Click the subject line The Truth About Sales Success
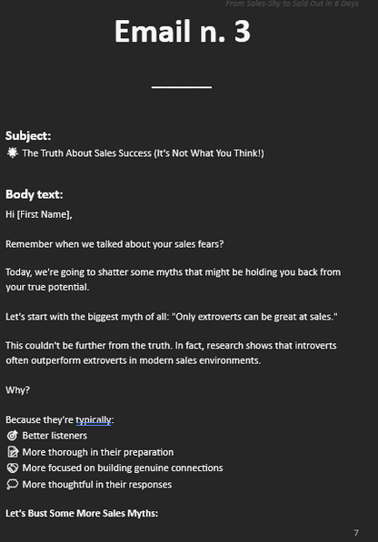 (x=144, y=153)
